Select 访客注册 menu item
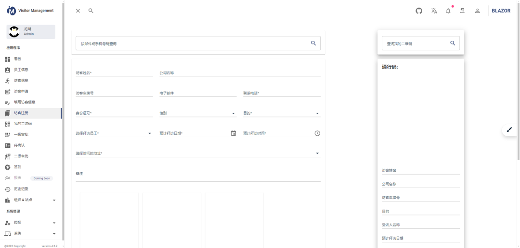This screenshot has width=520, height=248. tap(31, 113)
